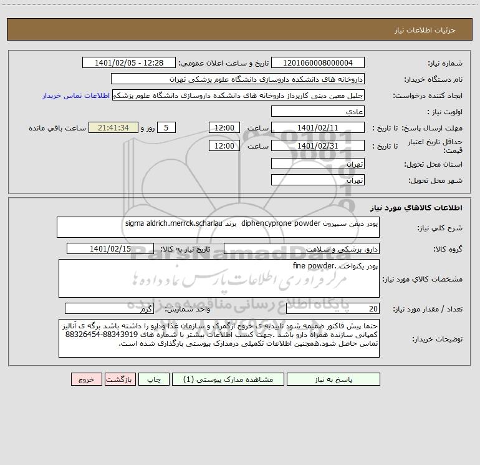Click the 'پاسخ به نیاز' button

point(334,379)
